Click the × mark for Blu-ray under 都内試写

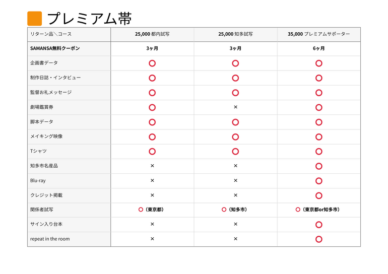[152, 180]
